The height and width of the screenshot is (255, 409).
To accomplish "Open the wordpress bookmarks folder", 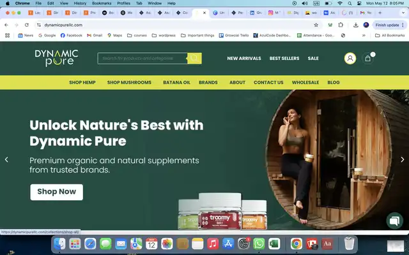I will [164, 36].
